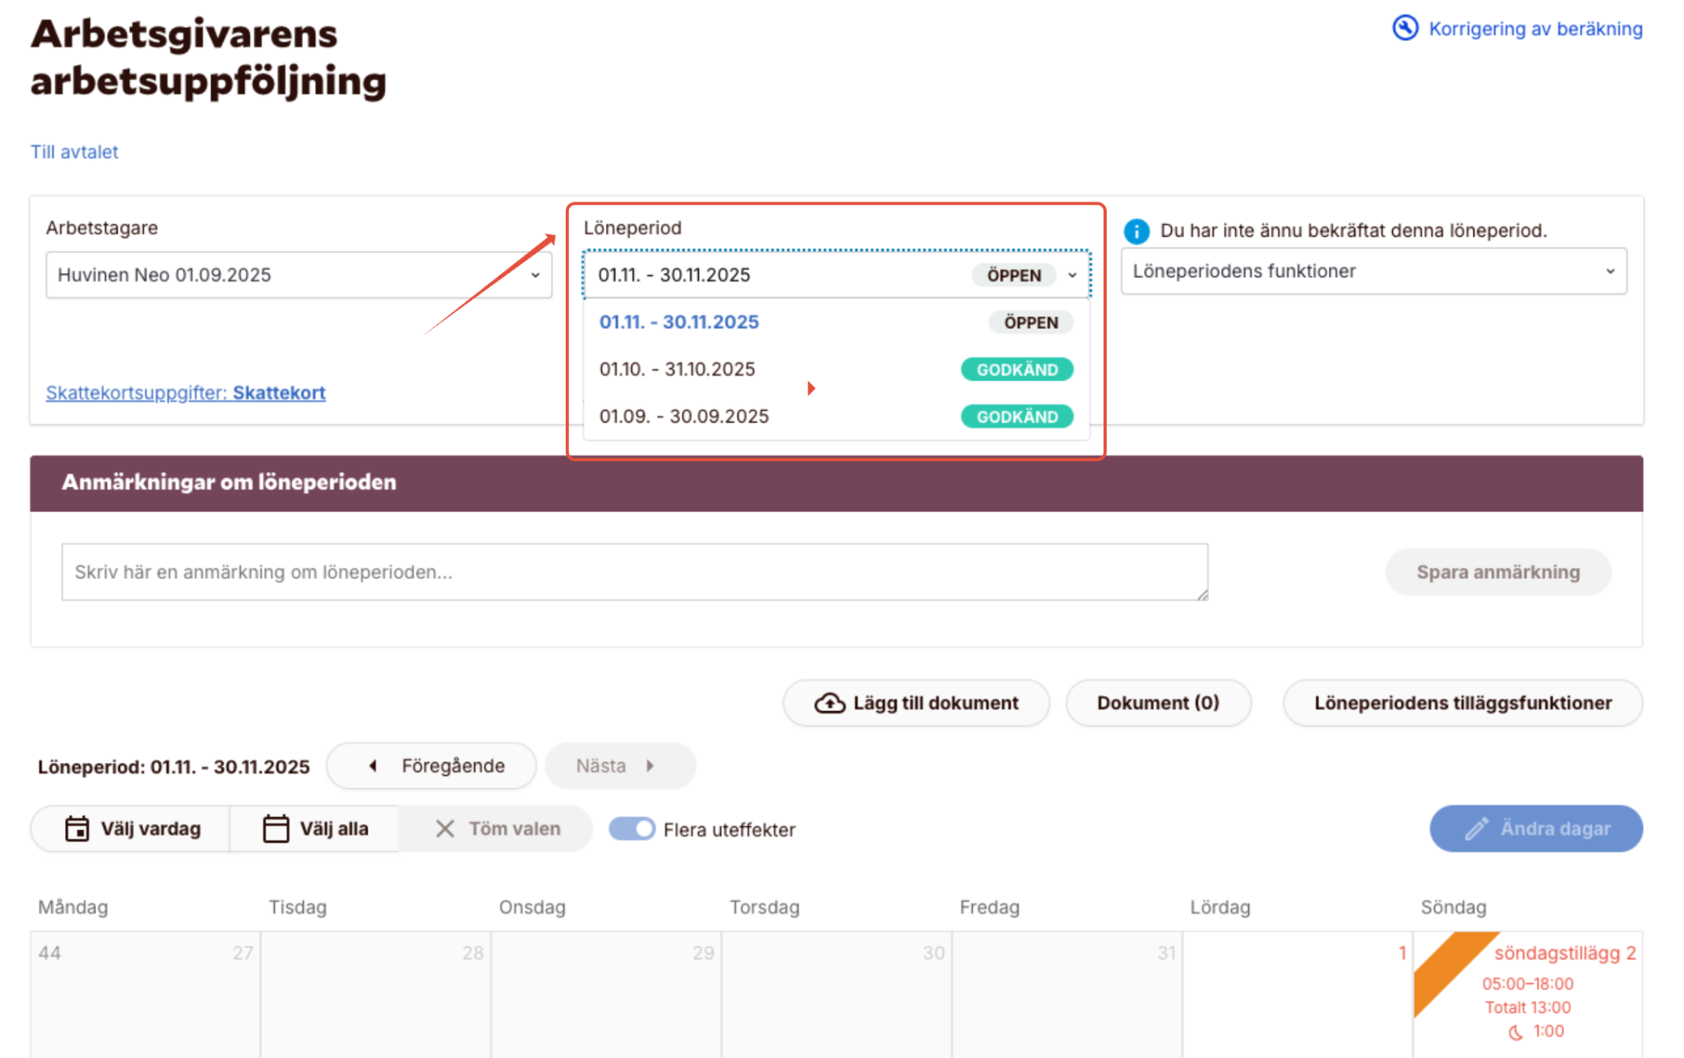Screen dimensions: 1684x1058
Task: Select the period 01.09. - 30.09.2025
Action: click(x=683, y=416)
